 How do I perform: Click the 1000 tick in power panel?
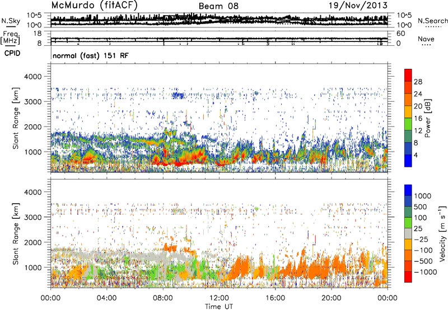click(x=32, y=152)
